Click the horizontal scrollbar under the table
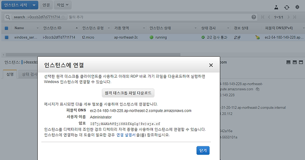This screenshot has height=160, width=305. click(93, 55)
